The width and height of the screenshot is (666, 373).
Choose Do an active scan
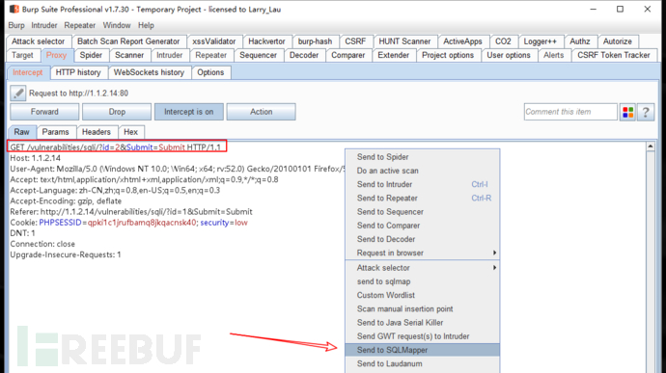[422, 171]
